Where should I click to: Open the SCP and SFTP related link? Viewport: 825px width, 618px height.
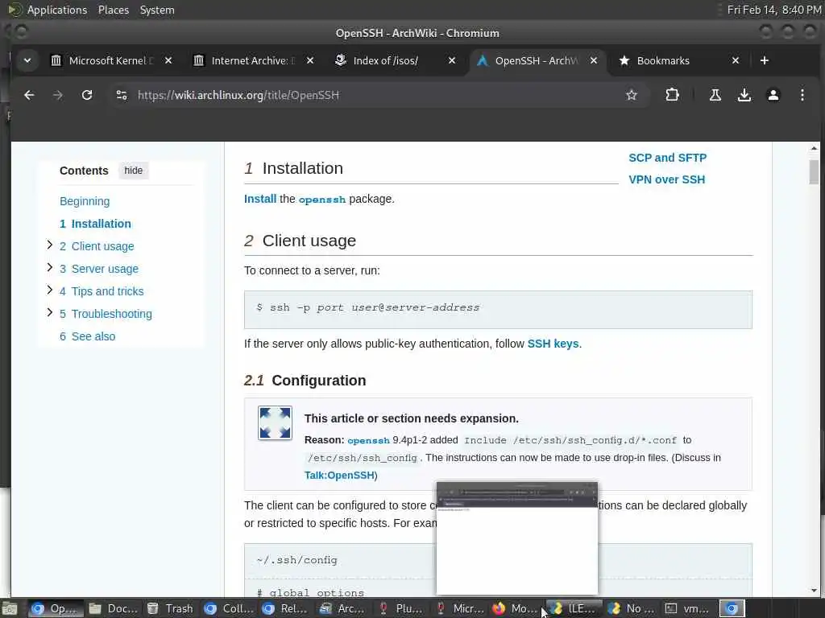[668, 158]
